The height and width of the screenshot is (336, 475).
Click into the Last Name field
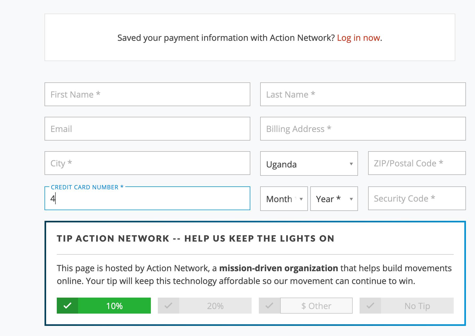363,94
